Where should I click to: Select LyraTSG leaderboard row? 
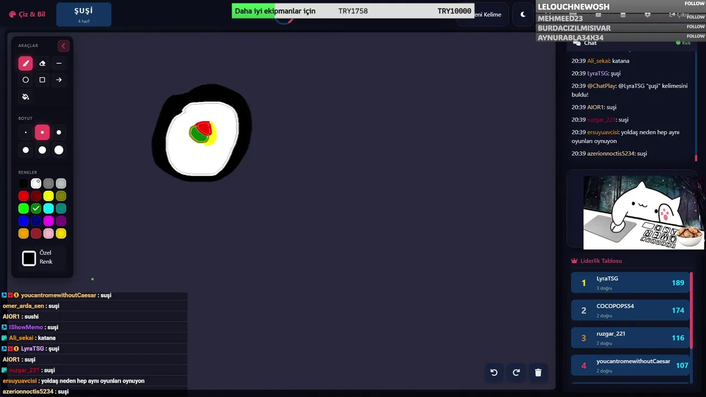click(630, 283)
